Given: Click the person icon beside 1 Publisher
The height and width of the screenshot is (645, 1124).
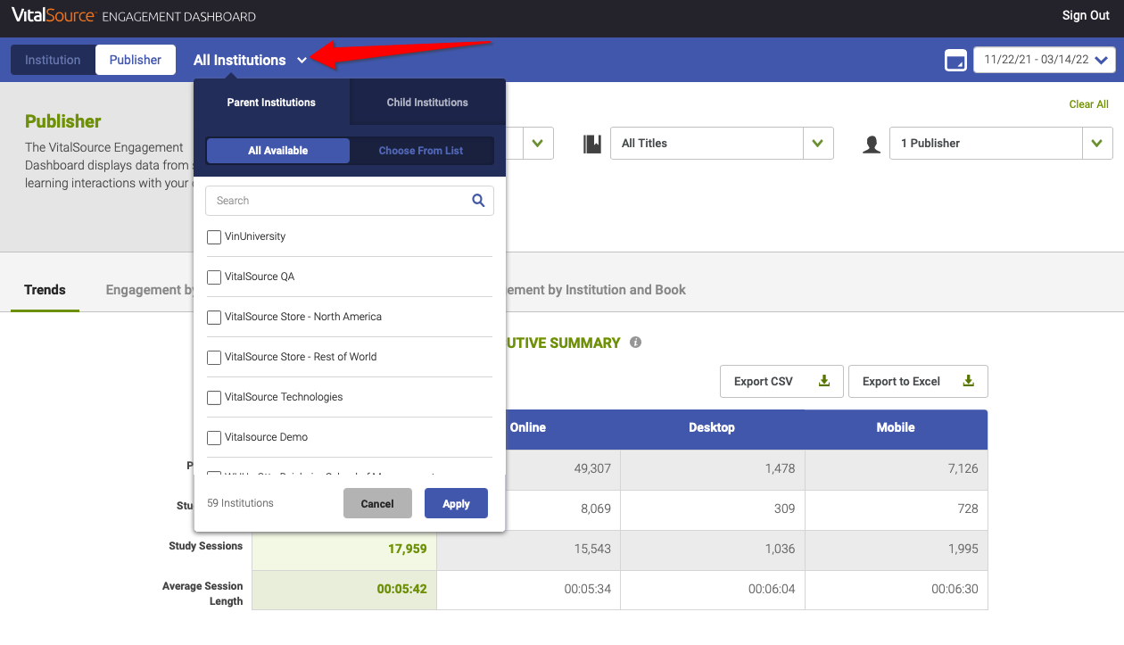Looking at the screenshot, I should tap(872, 144).
